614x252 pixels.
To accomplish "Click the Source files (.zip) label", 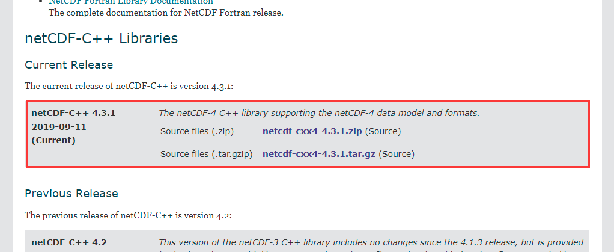I will (196, 131).
